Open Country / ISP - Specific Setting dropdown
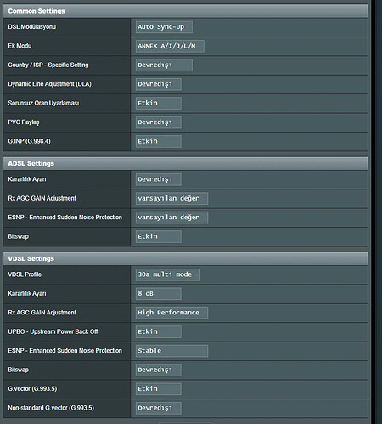Image resolution: width=382 pixels, height=424 pixels. pyautogui.click(x=164, y=65)
